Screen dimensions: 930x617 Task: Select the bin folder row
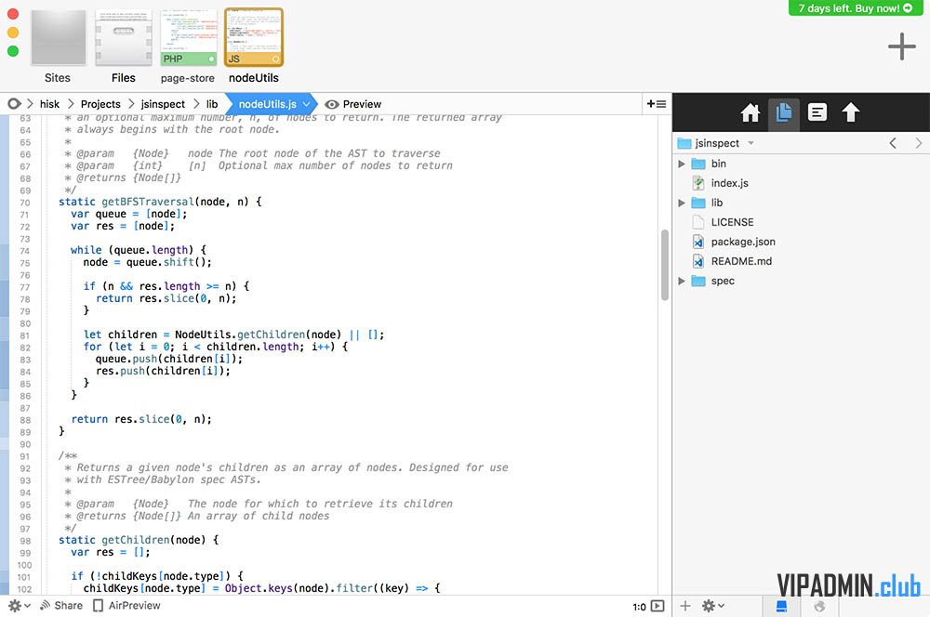click(x=801, y=164)
